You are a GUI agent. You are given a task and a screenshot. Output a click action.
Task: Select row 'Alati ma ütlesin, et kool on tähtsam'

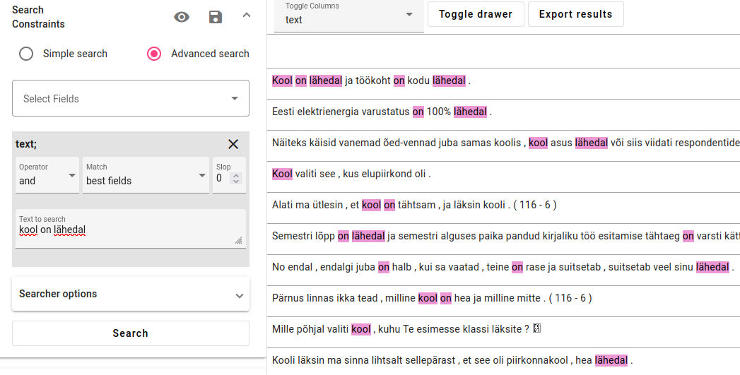click(503, 208)
